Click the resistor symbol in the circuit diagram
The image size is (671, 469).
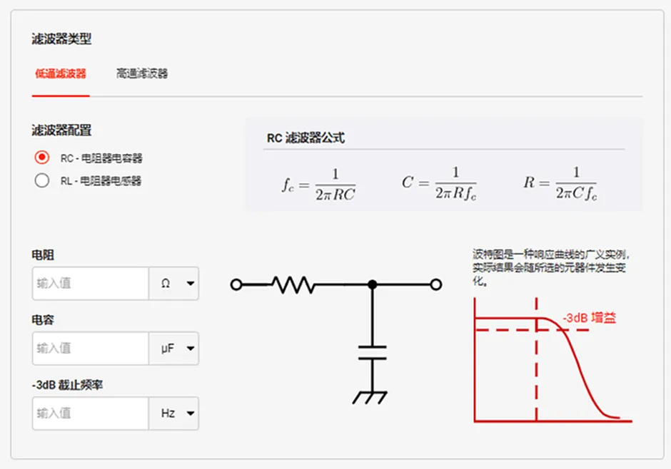point(293,284)
